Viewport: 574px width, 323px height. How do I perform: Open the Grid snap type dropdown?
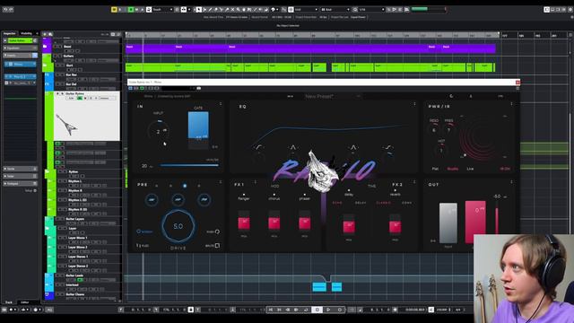[306, 10]
